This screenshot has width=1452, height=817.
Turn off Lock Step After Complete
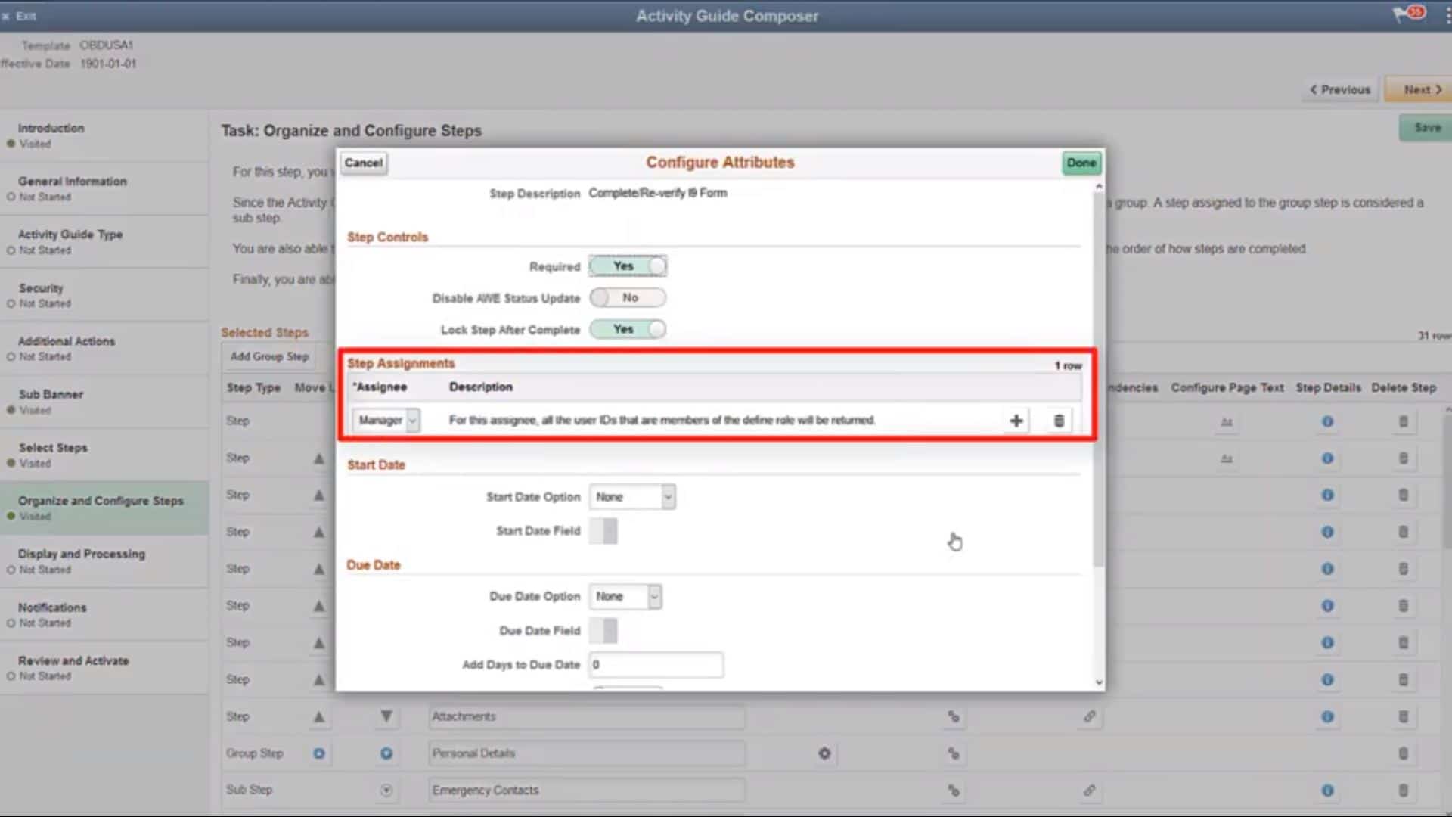click(x=628, y=329)
